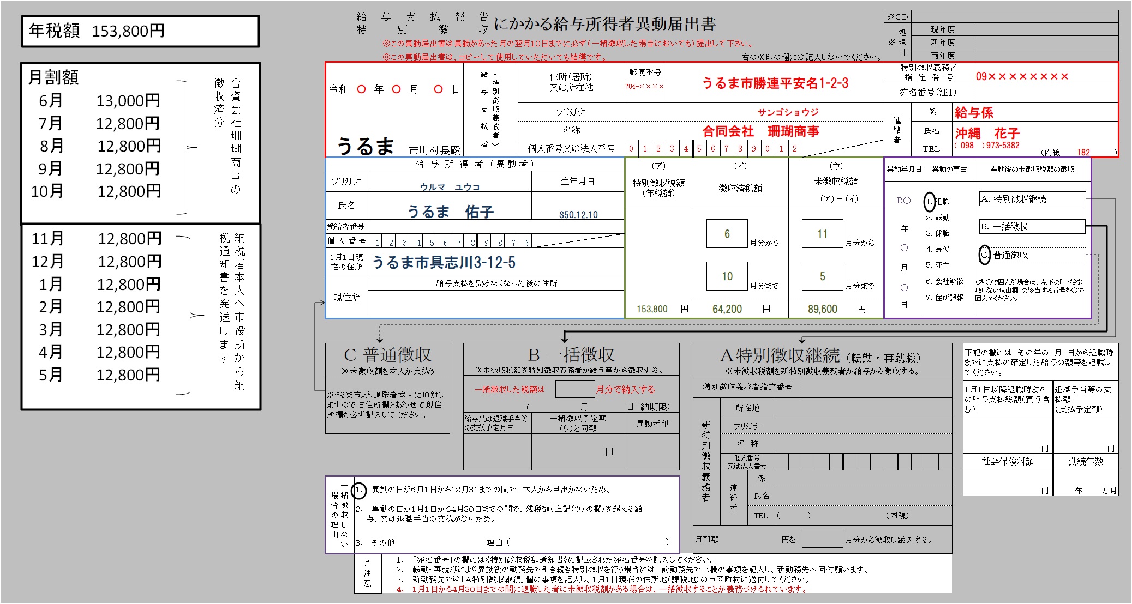Image resolution: width=1132 pixels, height=604 pixels.
Task: Click the 特別徴収義務者指定番号 field in section A
Action: tap(876, 387)
